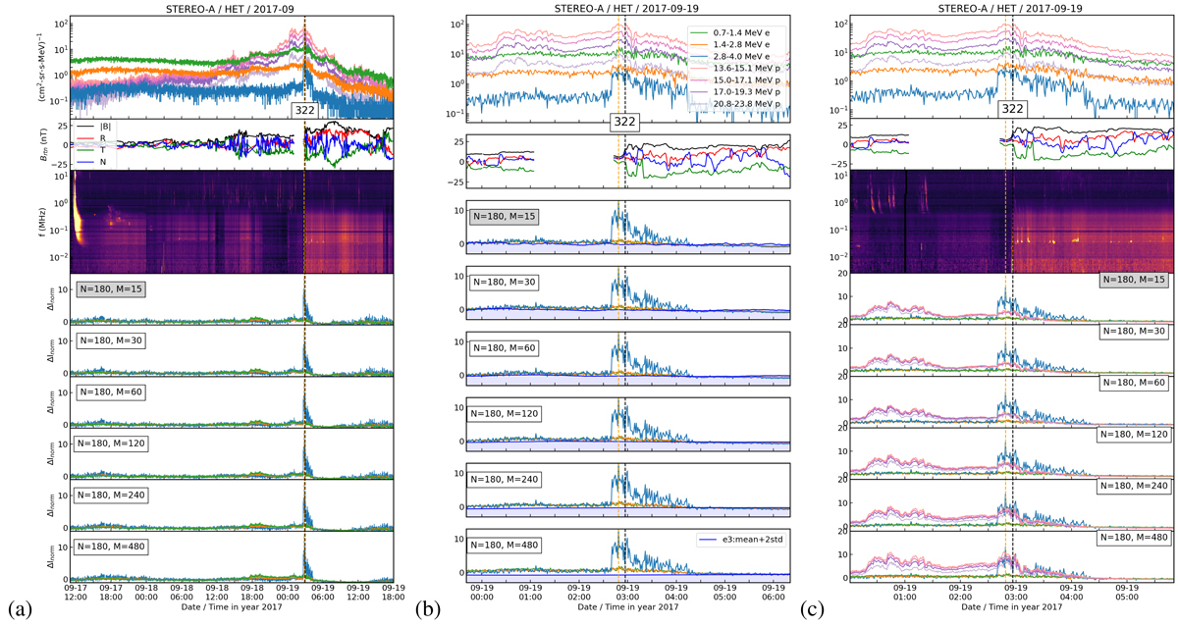Click the 322 event marker in panel (a)
This screenshot has height=626, width=1178.
point(304,110)
